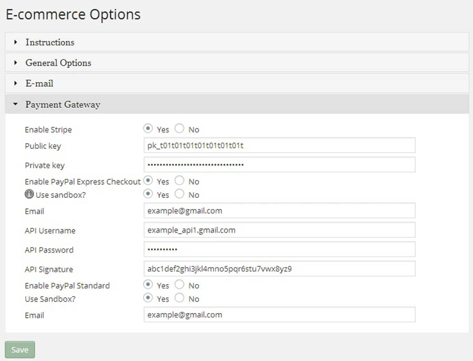Choose No for PayPal Standard Use Sandbox
Image resolution: width=473 pixels, height=361 pixels.
coord(179,298)
